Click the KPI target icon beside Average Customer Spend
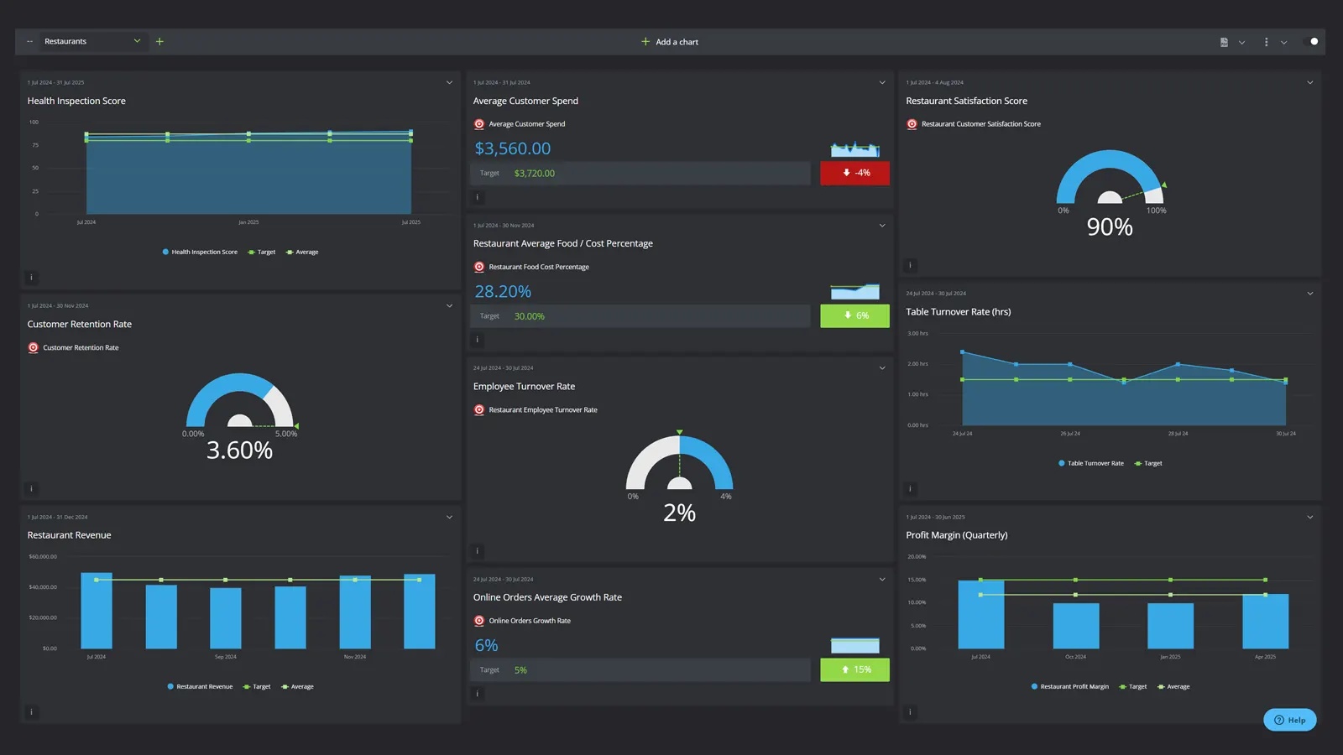 [478, 123]
